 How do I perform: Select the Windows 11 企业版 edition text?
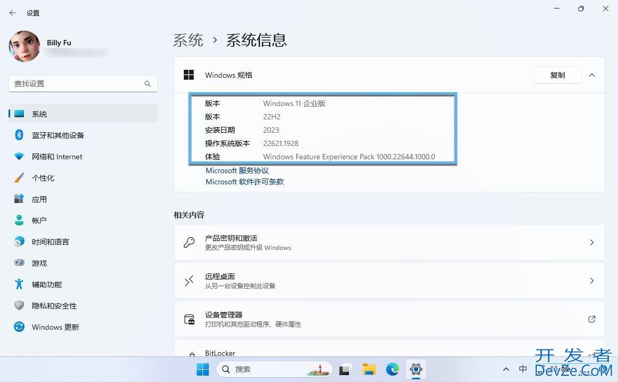pos(295,103)
